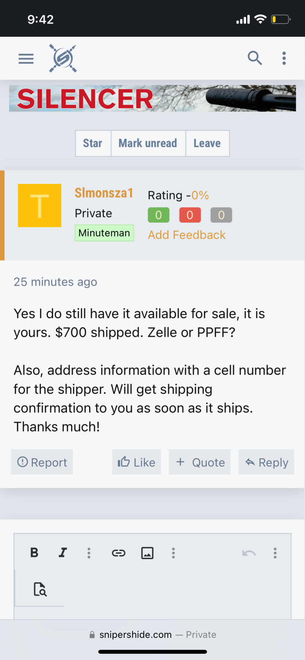Image resolution: width=305 pixels, height=660 pixels.
Task: Leave the conversation
Action: [207, 143]
